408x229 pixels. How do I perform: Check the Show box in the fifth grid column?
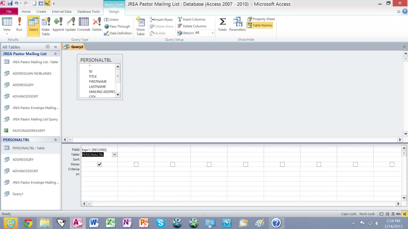(x=246, y=165)
